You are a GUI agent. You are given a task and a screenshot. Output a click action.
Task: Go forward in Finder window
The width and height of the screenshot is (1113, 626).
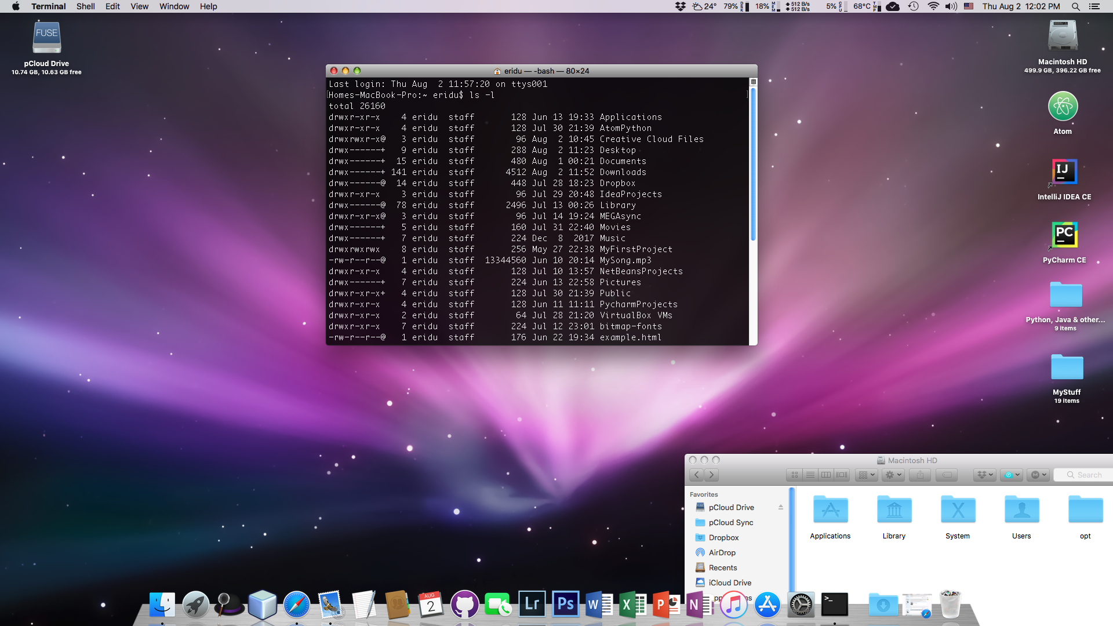pos(711,475)
